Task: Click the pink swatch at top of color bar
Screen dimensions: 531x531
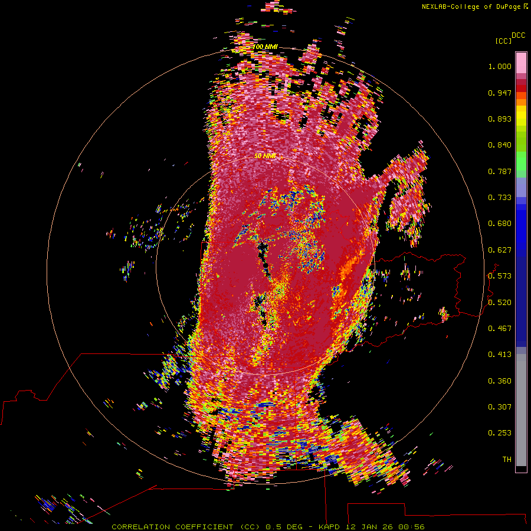Action: click(x=521, y=63)
